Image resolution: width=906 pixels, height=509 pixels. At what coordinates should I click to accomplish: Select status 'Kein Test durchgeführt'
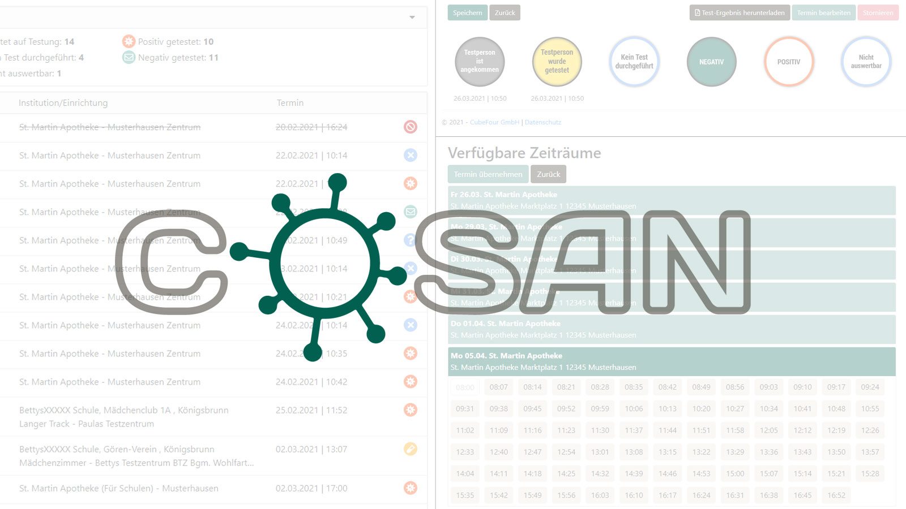(634, 62)
